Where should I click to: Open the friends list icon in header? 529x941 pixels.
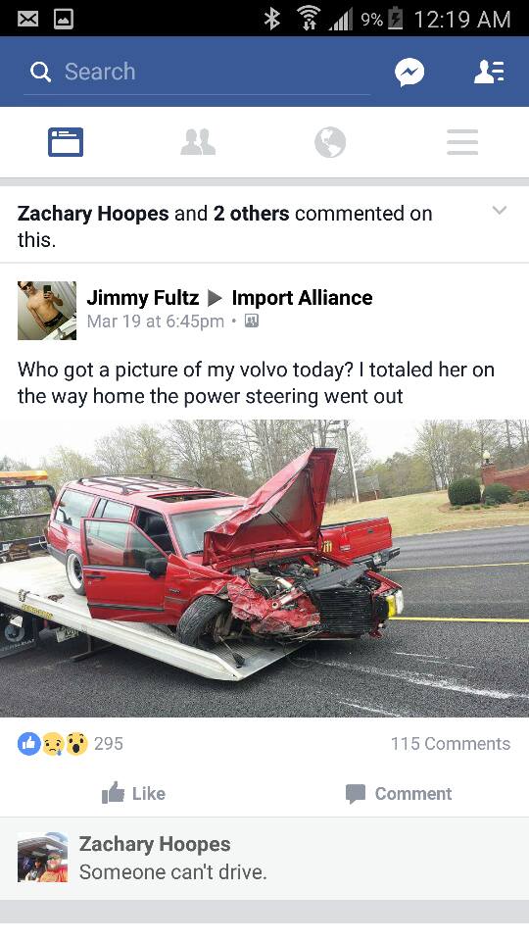[489, 72]
